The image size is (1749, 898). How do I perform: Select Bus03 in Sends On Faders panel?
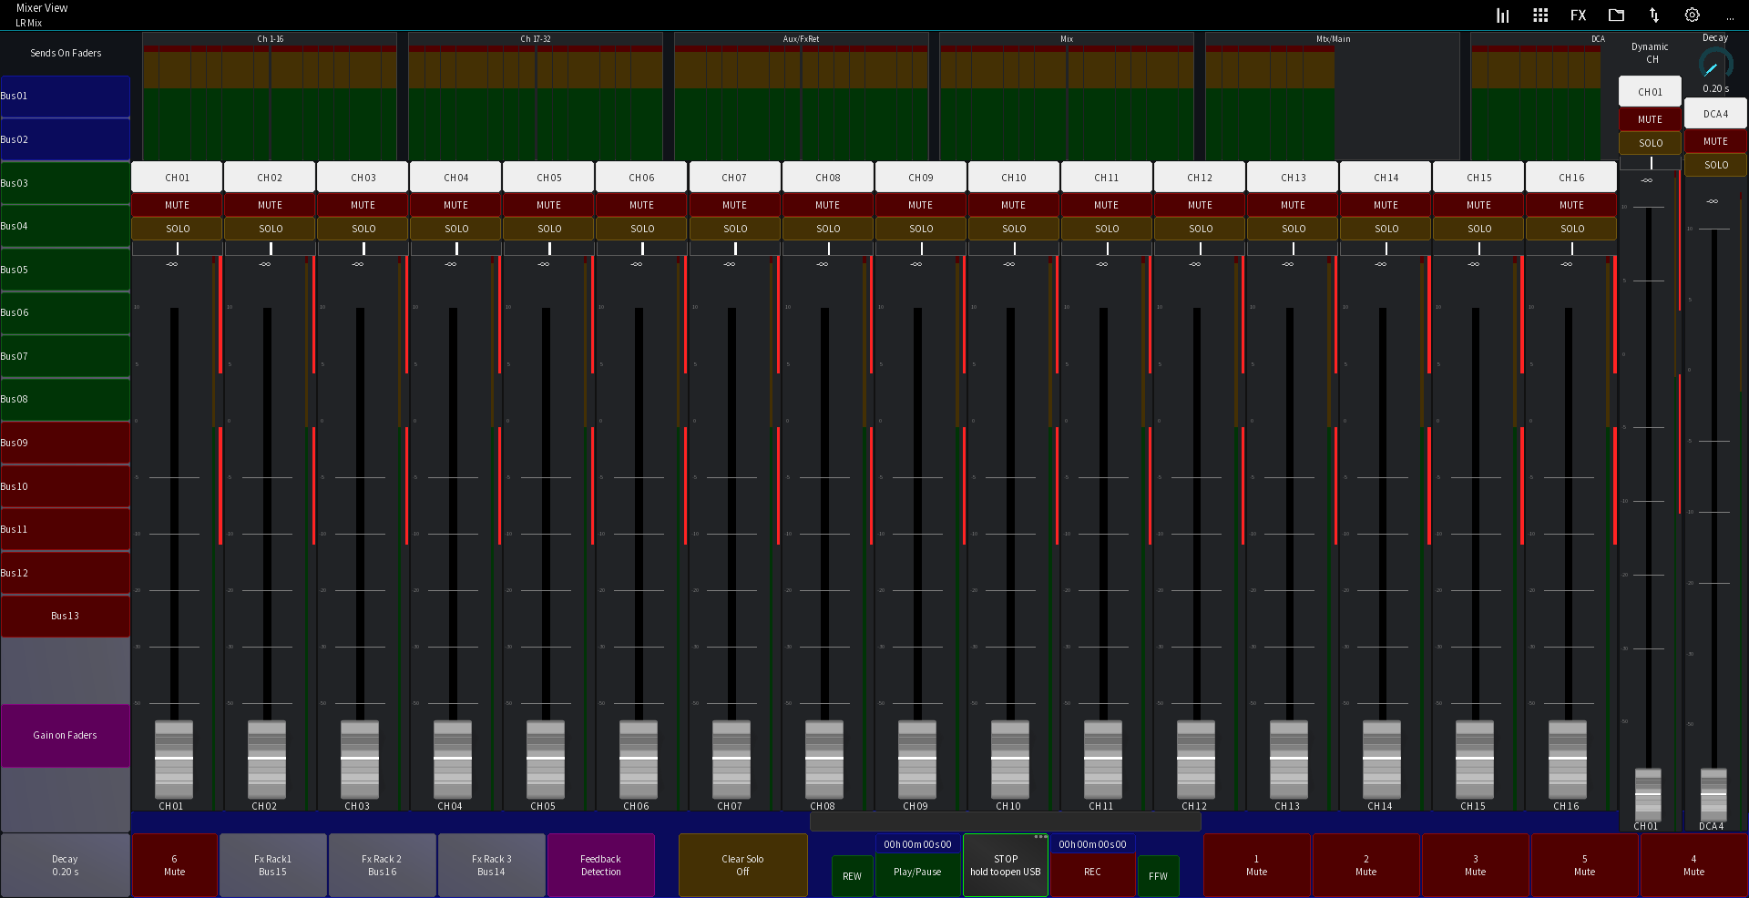[65, 182]
